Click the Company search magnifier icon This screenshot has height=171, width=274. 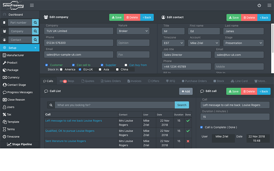(35, 31)
